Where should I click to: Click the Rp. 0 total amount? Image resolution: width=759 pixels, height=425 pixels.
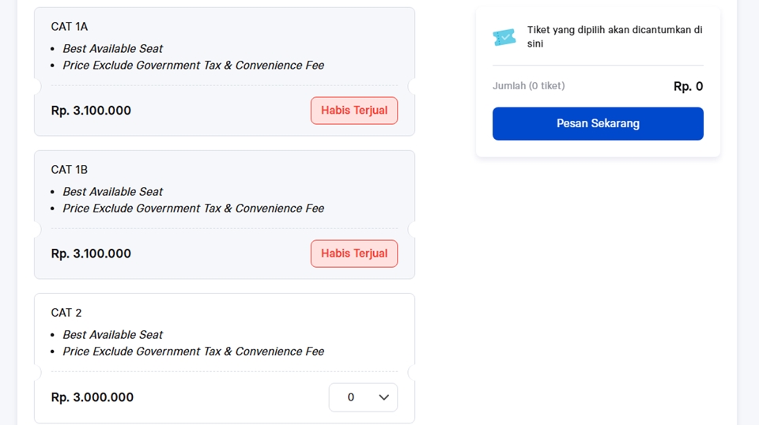click(x=688, y=86)
